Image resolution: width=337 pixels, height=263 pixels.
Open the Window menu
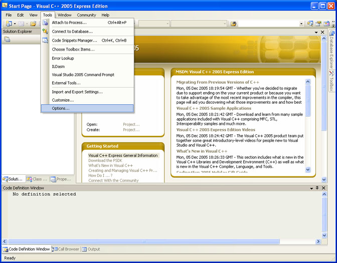point(65,15)
